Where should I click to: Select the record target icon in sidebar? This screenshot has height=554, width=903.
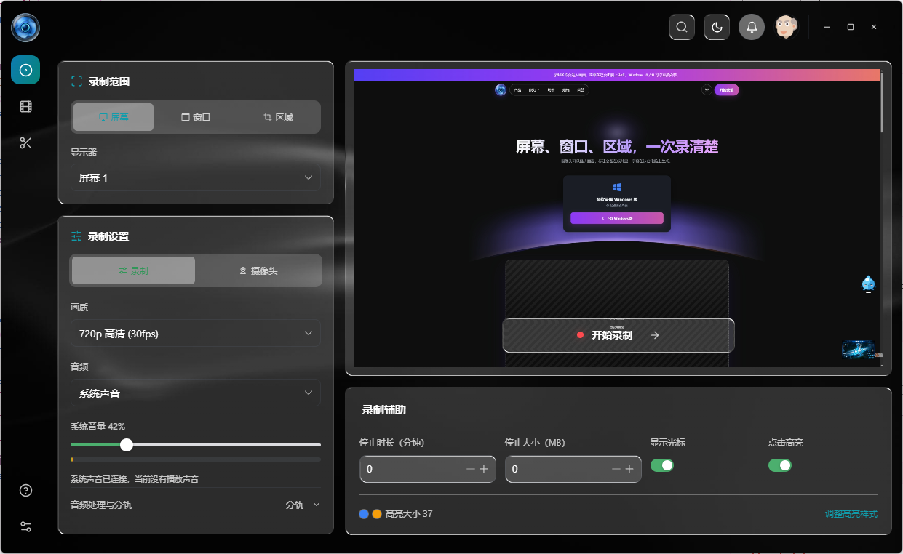(x=25, y=70)
